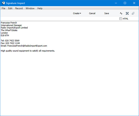Open the workflow overview zigzag icon
The width and height of the screenshot is (139, 116).
click(121, 13)
